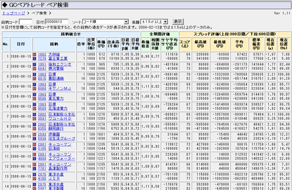Focus the 銘柄コード input field

point(26,22)
